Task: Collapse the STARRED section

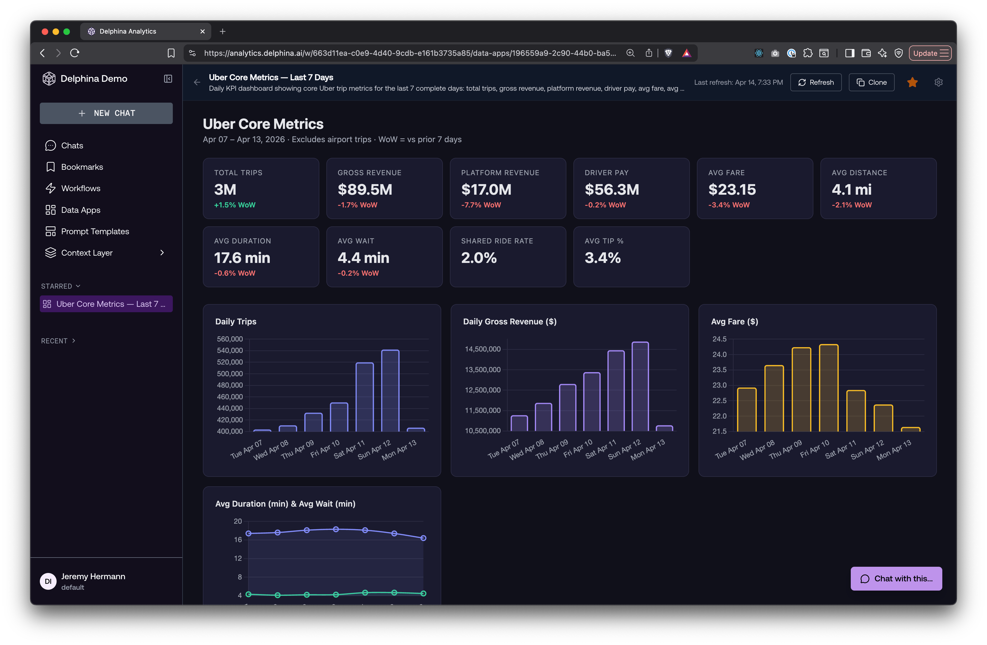Action: coord(61,286)
